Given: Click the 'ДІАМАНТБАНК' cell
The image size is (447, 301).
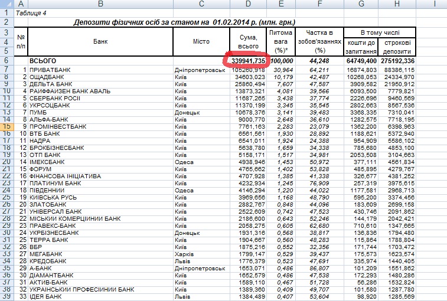Looking at the screenshot, I should tap(100, 276).
